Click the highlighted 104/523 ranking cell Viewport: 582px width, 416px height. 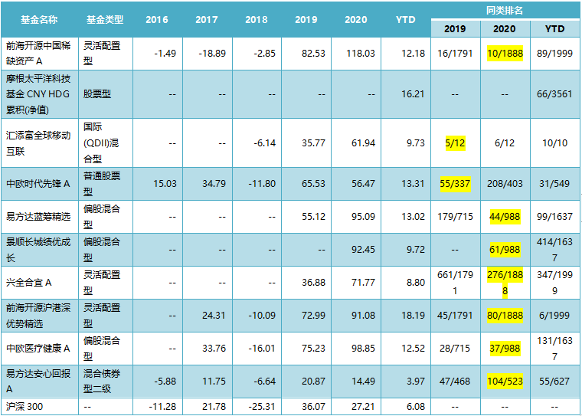505,381
